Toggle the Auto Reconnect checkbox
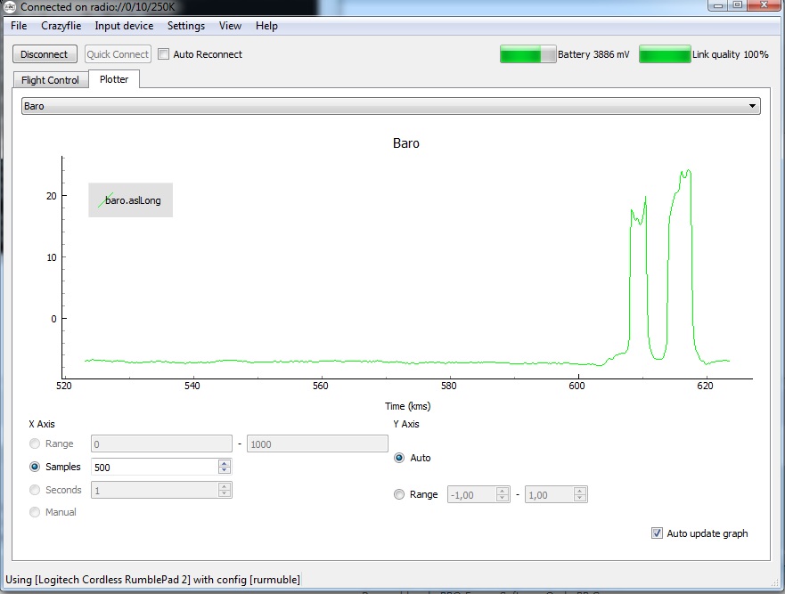 pyautogui.click(x=164, y=54)
